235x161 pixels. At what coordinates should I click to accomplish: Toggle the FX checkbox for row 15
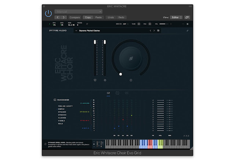point(153,100)
